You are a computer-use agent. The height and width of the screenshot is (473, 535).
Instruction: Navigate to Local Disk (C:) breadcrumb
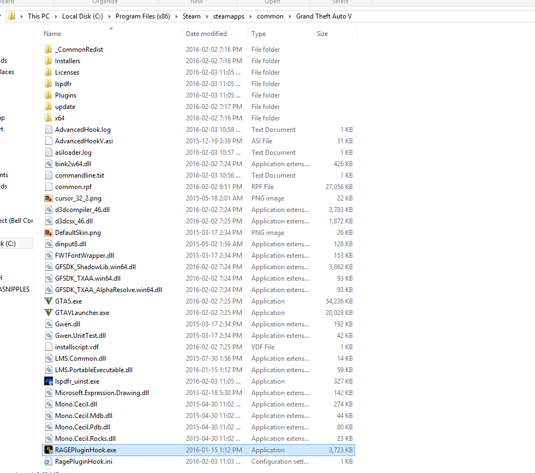pyautogui.click(x=82, y=16)
